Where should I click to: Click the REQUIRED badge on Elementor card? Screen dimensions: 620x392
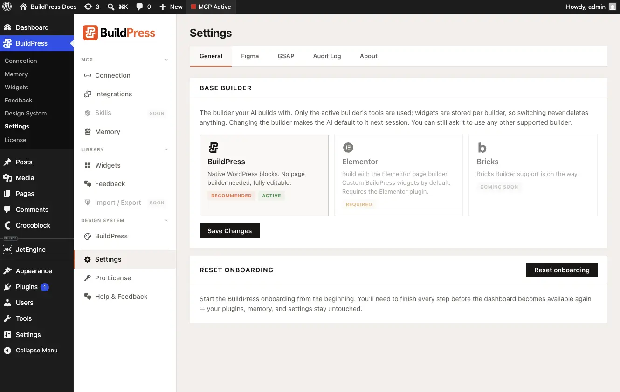[358, 205]
